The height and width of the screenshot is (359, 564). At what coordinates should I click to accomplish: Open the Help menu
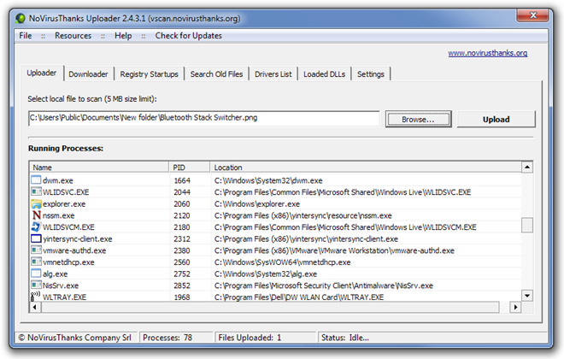[x=123, y=36]
